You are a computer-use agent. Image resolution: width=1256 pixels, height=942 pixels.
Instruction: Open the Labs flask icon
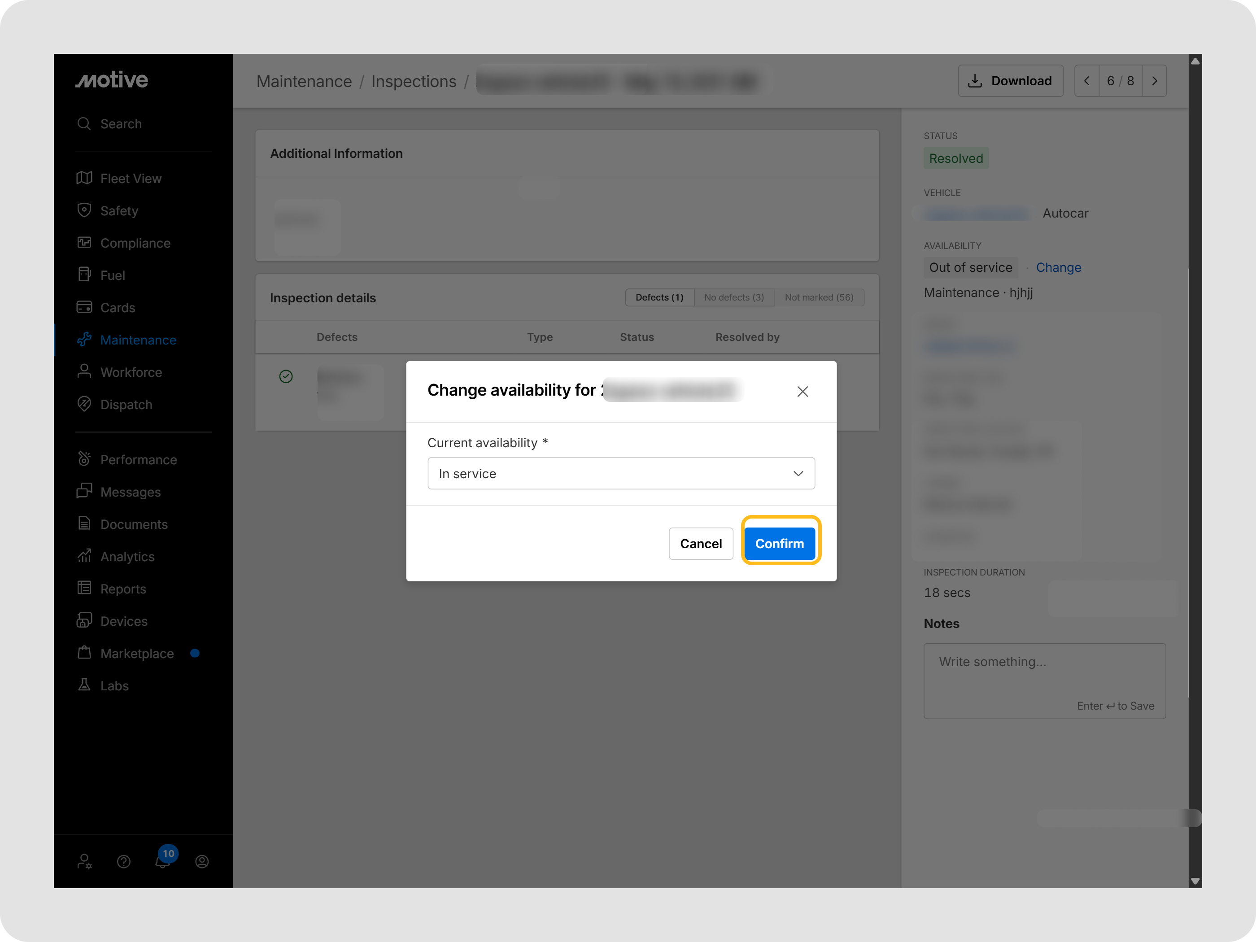click(84, 686)
